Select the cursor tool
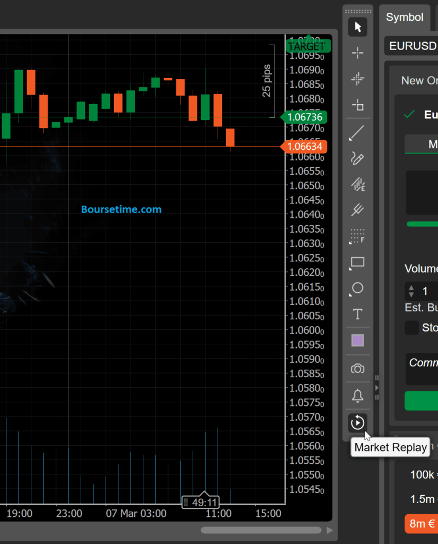 [x=357, y=27]
